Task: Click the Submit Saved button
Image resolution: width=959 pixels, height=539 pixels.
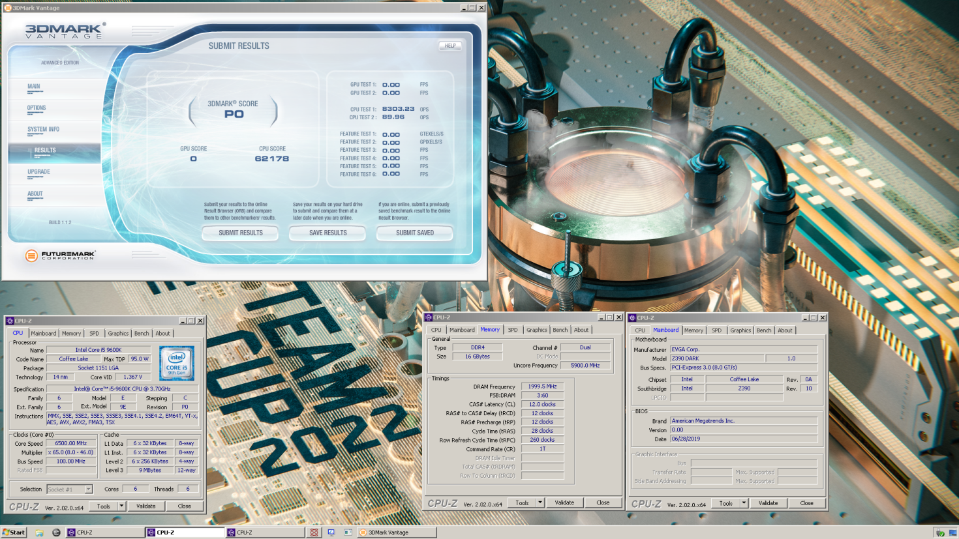Action: pos(415,233)
